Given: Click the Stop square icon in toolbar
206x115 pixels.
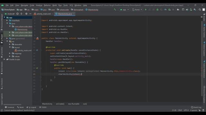Looking at the screenshot, I should click(173, 10).
